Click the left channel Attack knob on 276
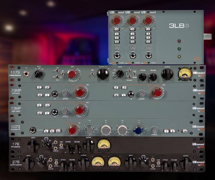 click(63, 166)
